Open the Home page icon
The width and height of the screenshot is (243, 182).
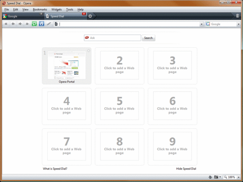(x=41, y=24)
